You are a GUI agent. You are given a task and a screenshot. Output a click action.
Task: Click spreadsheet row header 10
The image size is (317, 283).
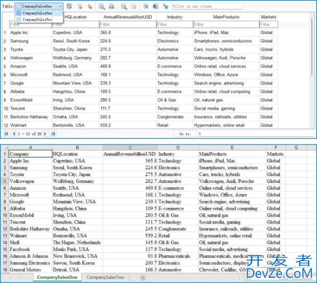tap(5, 215)
